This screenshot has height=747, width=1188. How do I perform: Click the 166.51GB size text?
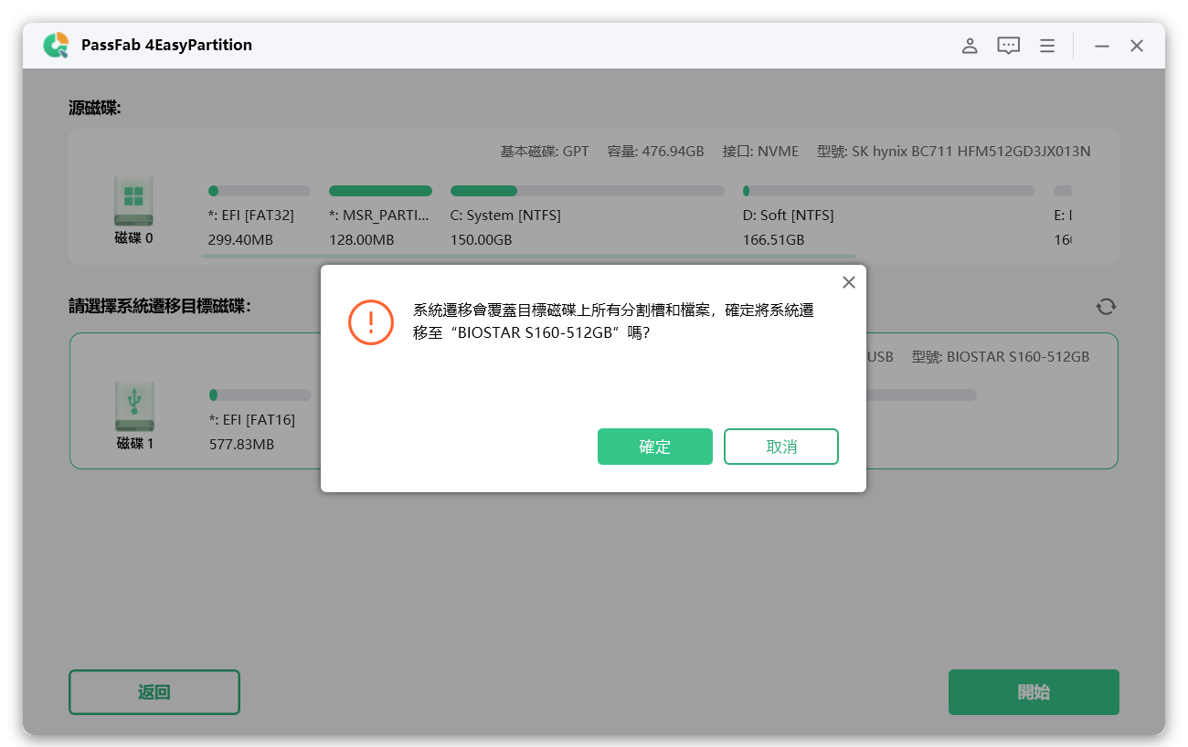(x=773, y=240)
